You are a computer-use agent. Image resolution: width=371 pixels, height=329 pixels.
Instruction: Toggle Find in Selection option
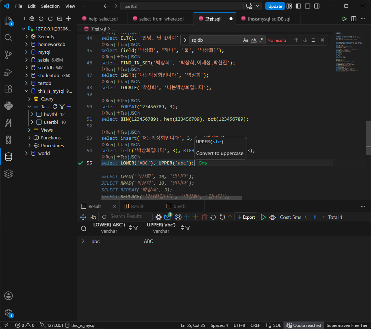(x=314, y=40)
